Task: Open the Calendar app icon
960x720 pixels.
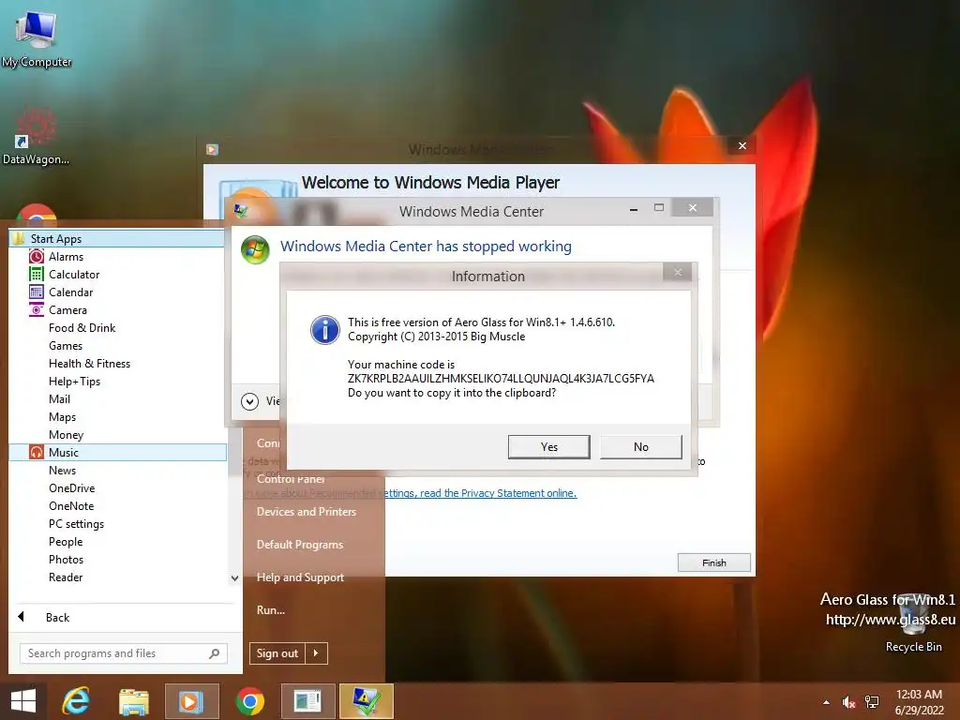Action: click(37, 292)
